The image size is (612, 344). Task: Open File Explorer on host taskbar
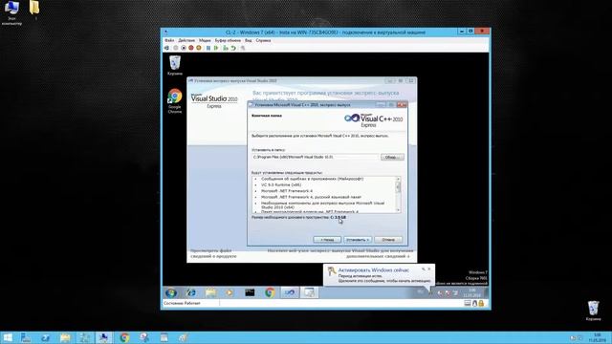click(x=65, y=337)
